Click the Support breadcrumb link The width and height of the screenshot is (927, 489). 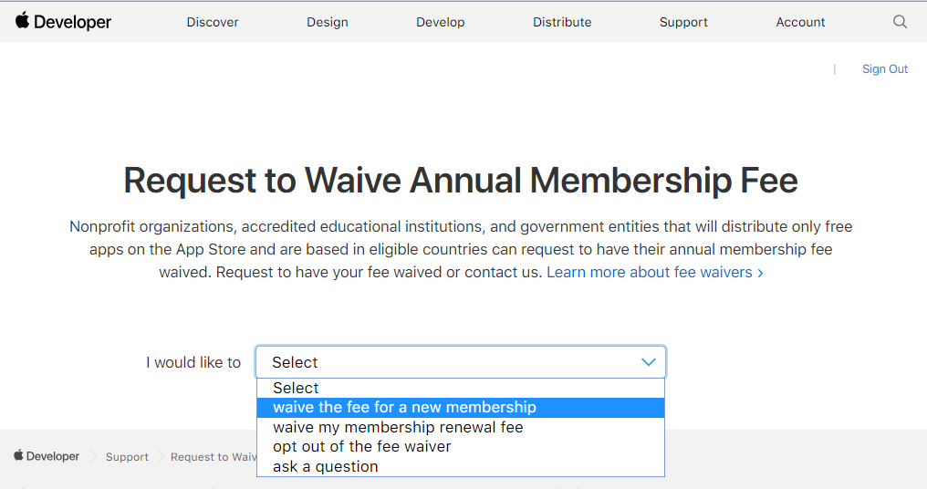click(x=127, y=456)
